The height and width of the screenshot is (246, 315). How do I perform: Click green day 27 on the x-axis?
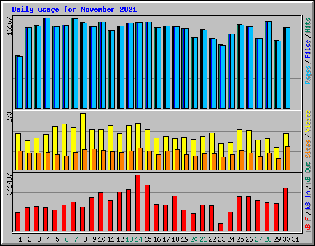(x=258, y=239)
